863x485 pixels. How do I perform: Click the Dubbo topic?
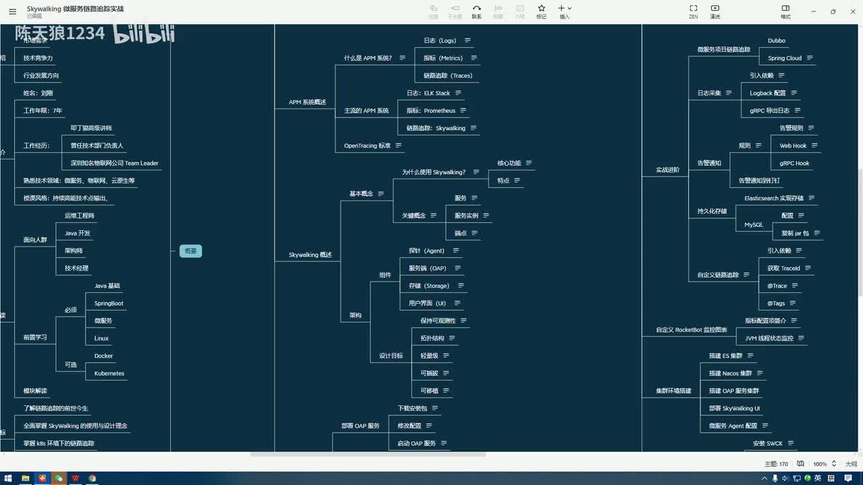777,40
